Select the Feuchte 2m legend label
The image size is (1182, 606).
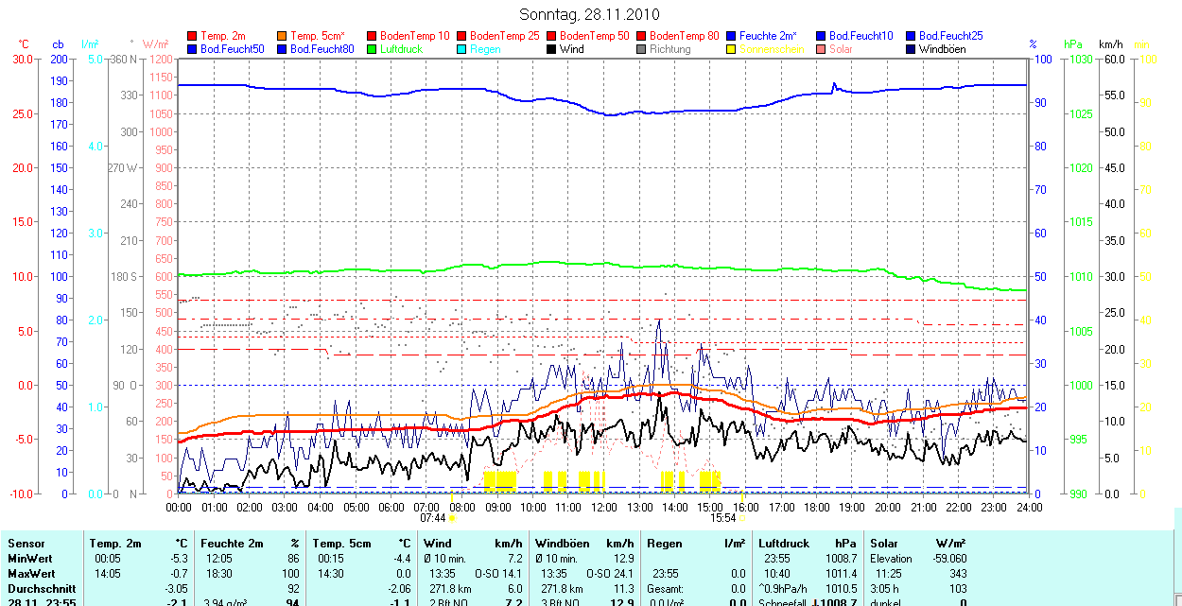(773, 36)
